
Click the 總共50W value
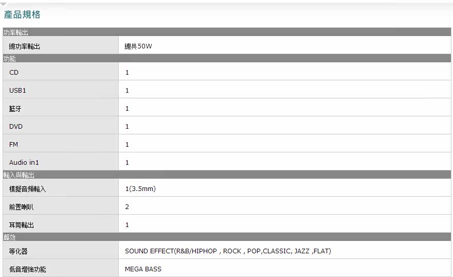click(x=138, y=46)
